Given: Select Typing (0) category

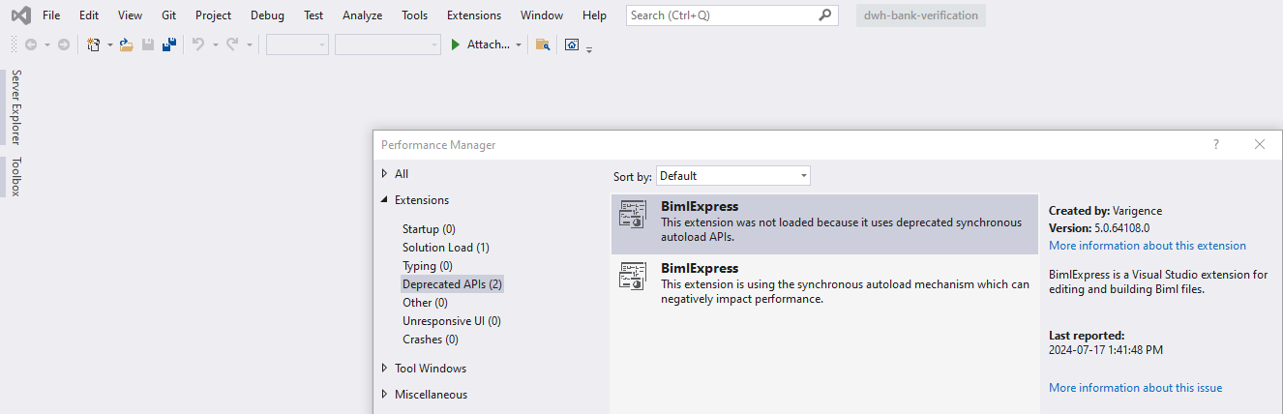Looking at the screenshot, I should pyautogui.click(x=428, y=266).
